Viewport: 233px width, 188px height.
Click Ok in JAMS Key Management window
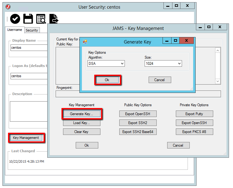pos(87,145)
